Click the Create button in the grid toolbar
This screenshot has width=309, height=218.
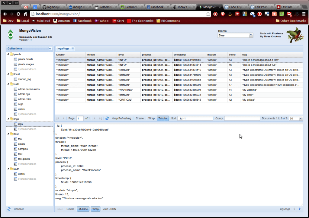pyautogui.click(x=140, y=118)
